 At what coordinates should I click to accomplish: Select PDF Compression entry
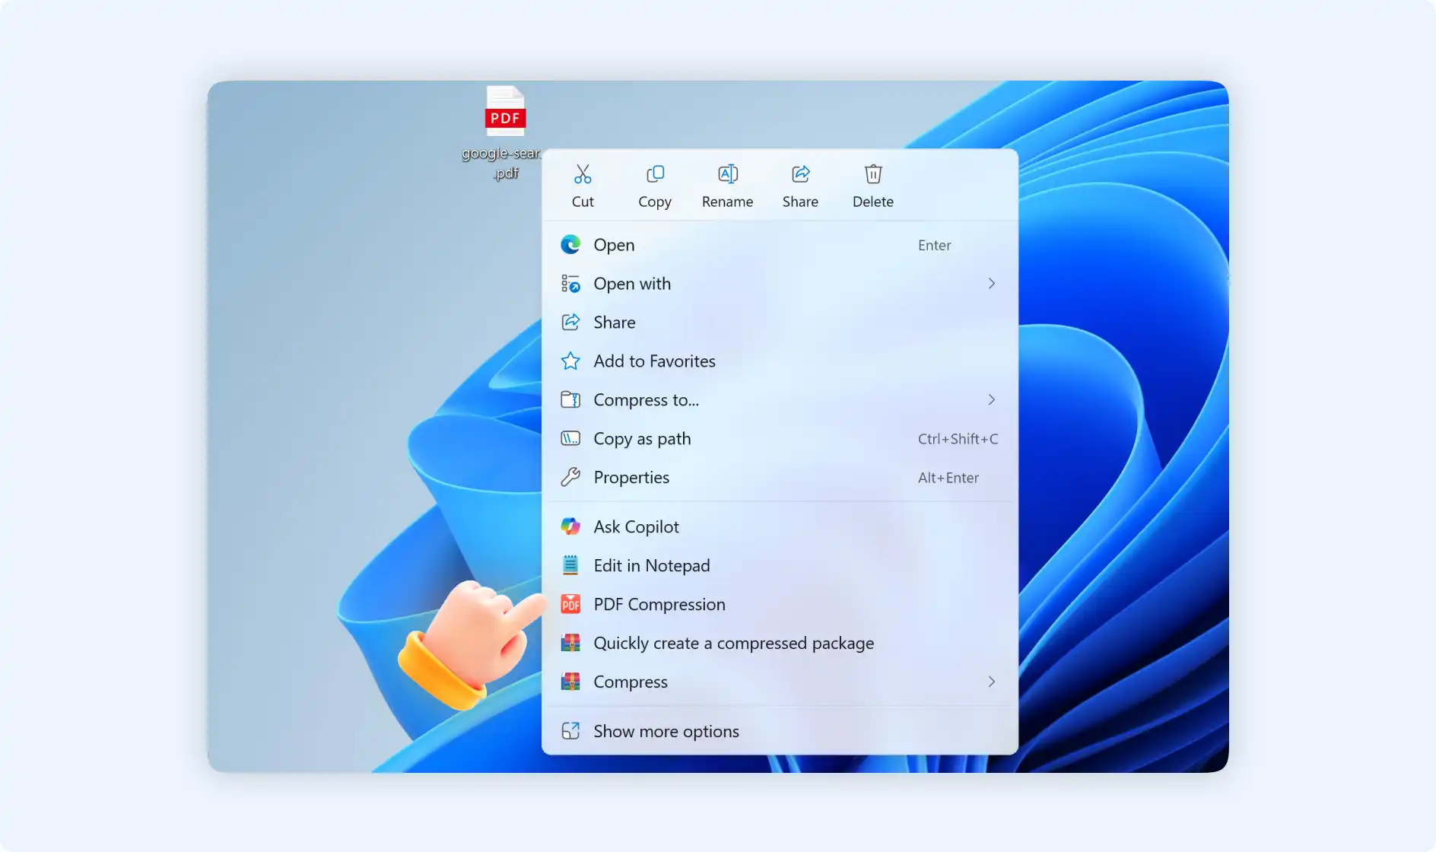coord(780,604)
